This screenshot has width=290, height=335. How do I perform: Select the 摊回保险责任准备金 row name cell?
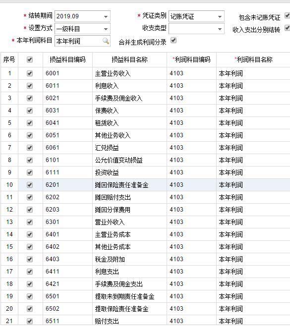click(129, 185)
